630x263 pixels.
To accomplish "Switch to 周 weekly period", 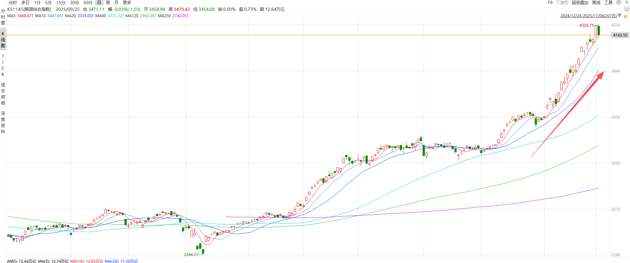I will (108, 3).
